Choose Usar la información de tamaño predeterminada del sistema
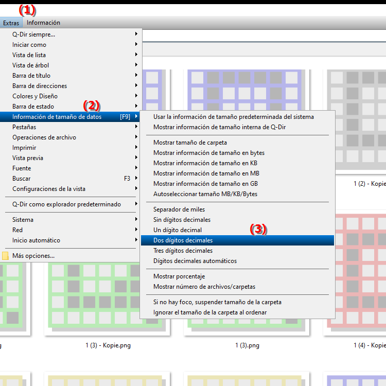Image resolution: width=386 pixels, height=386 pixels. pos(237,117)
